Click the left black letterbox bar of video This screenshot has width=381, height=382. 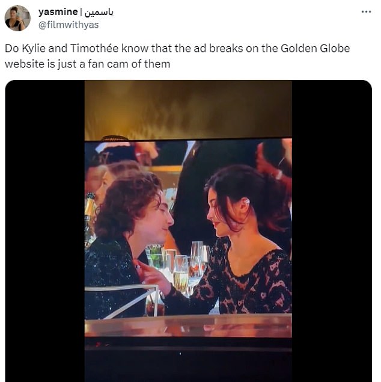click(x=44, y=231)
